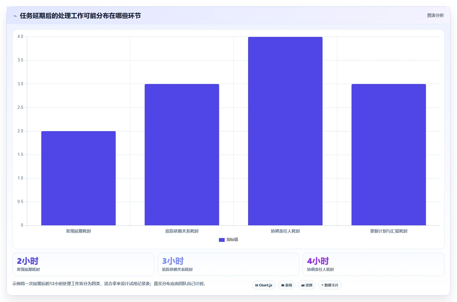Click the 进度 tag icon
The height and width of the screenshot is (302, 457).
pos(303,285)
